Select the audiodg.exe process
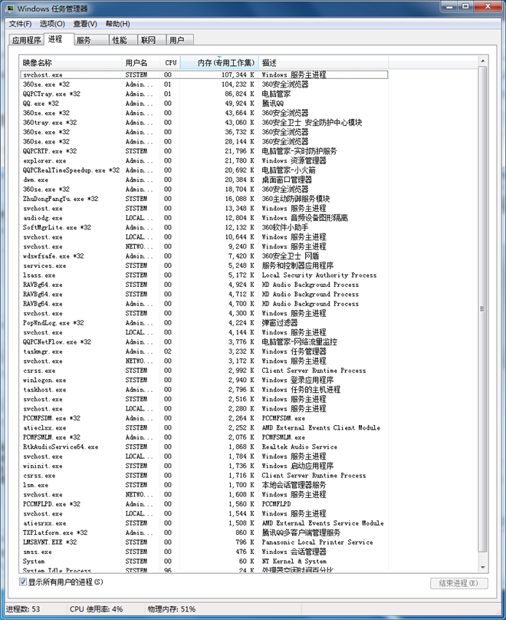 pyautogui.click(x=204, y=218)
